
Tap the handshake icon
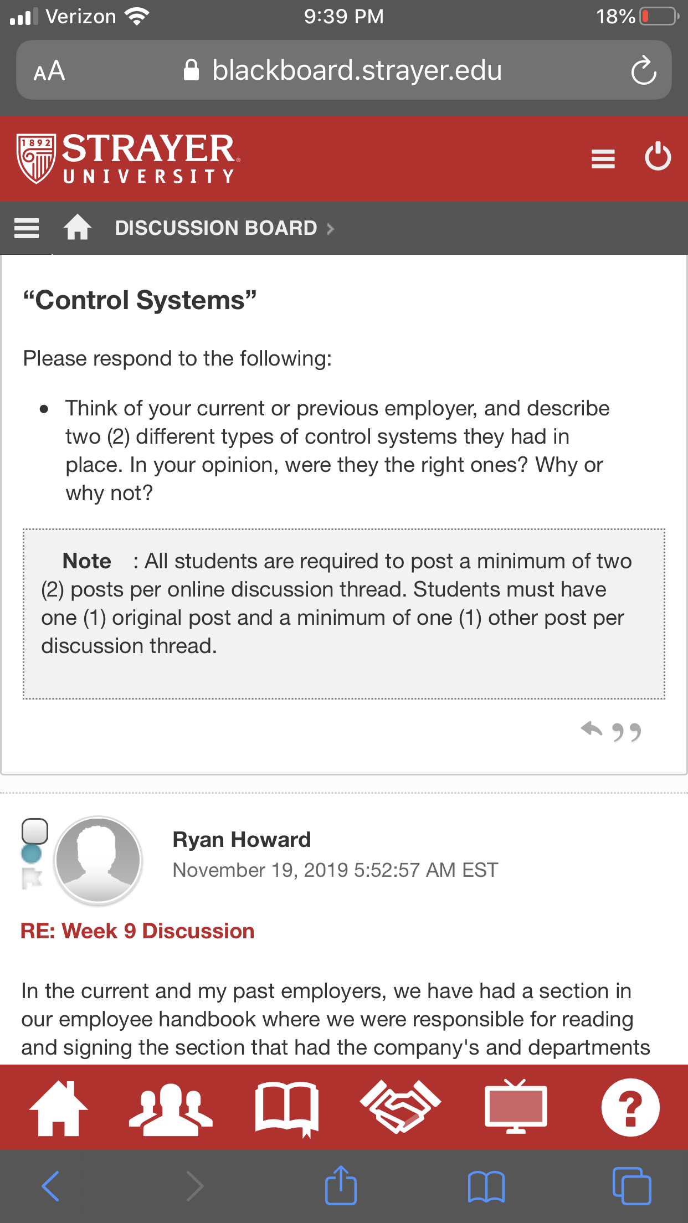point(401,1106)
